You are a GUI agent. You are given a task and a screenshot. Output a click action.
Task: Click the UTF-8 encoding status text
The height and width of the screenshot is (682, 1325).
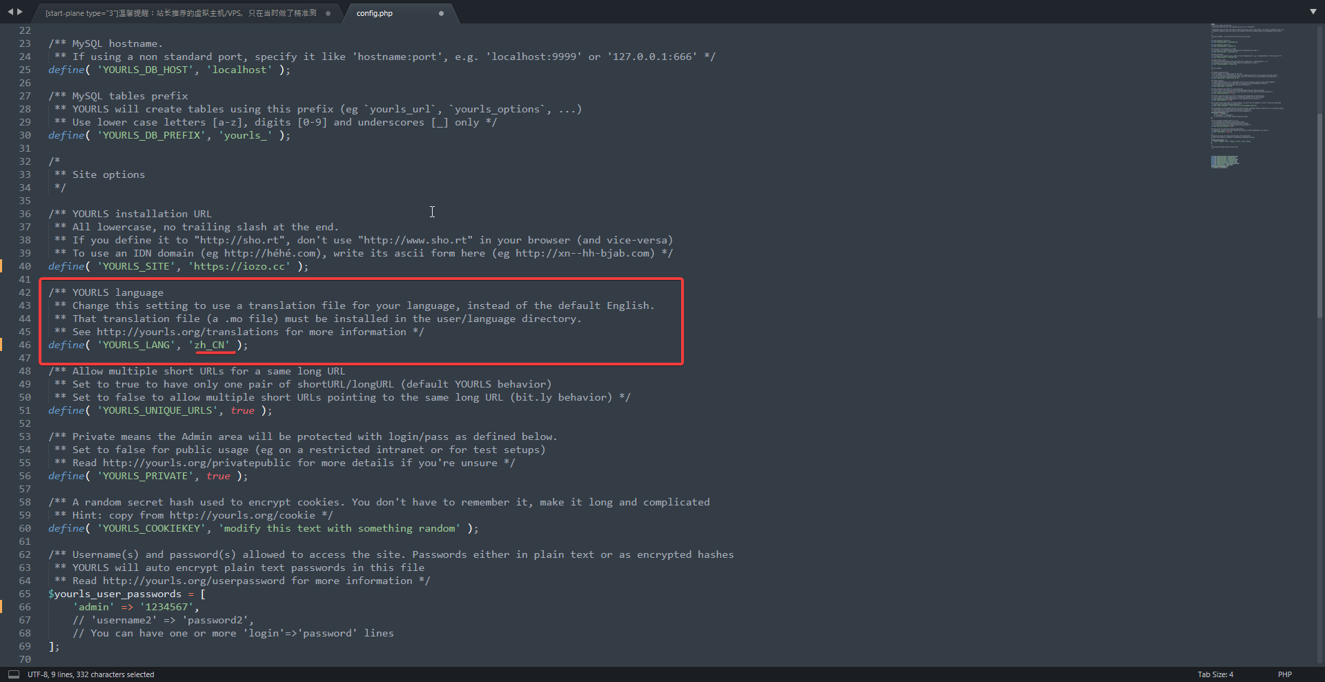click(x=37, y=674)
